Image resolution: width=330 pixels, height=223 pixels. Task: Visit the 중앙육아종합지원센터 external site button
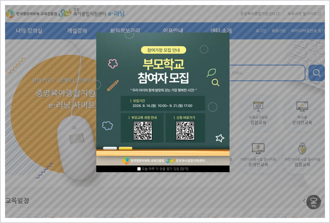260,14
